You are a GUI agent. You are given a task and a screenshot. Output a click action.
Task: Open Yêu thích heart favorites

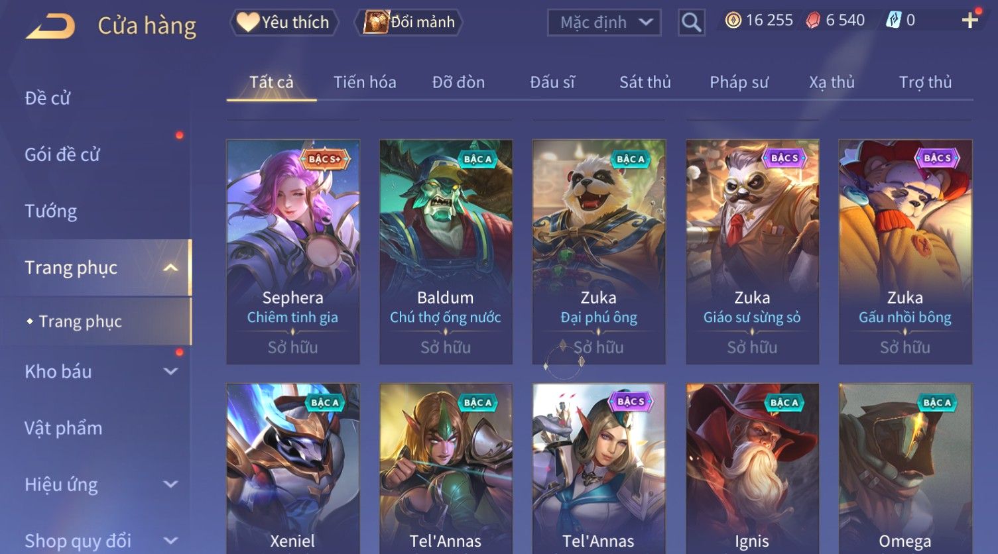284,23
